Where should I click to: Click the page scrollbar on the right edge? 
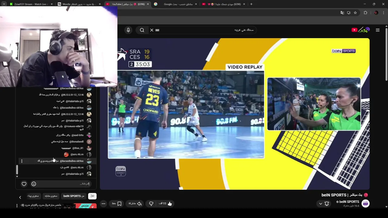coord(386,54)
